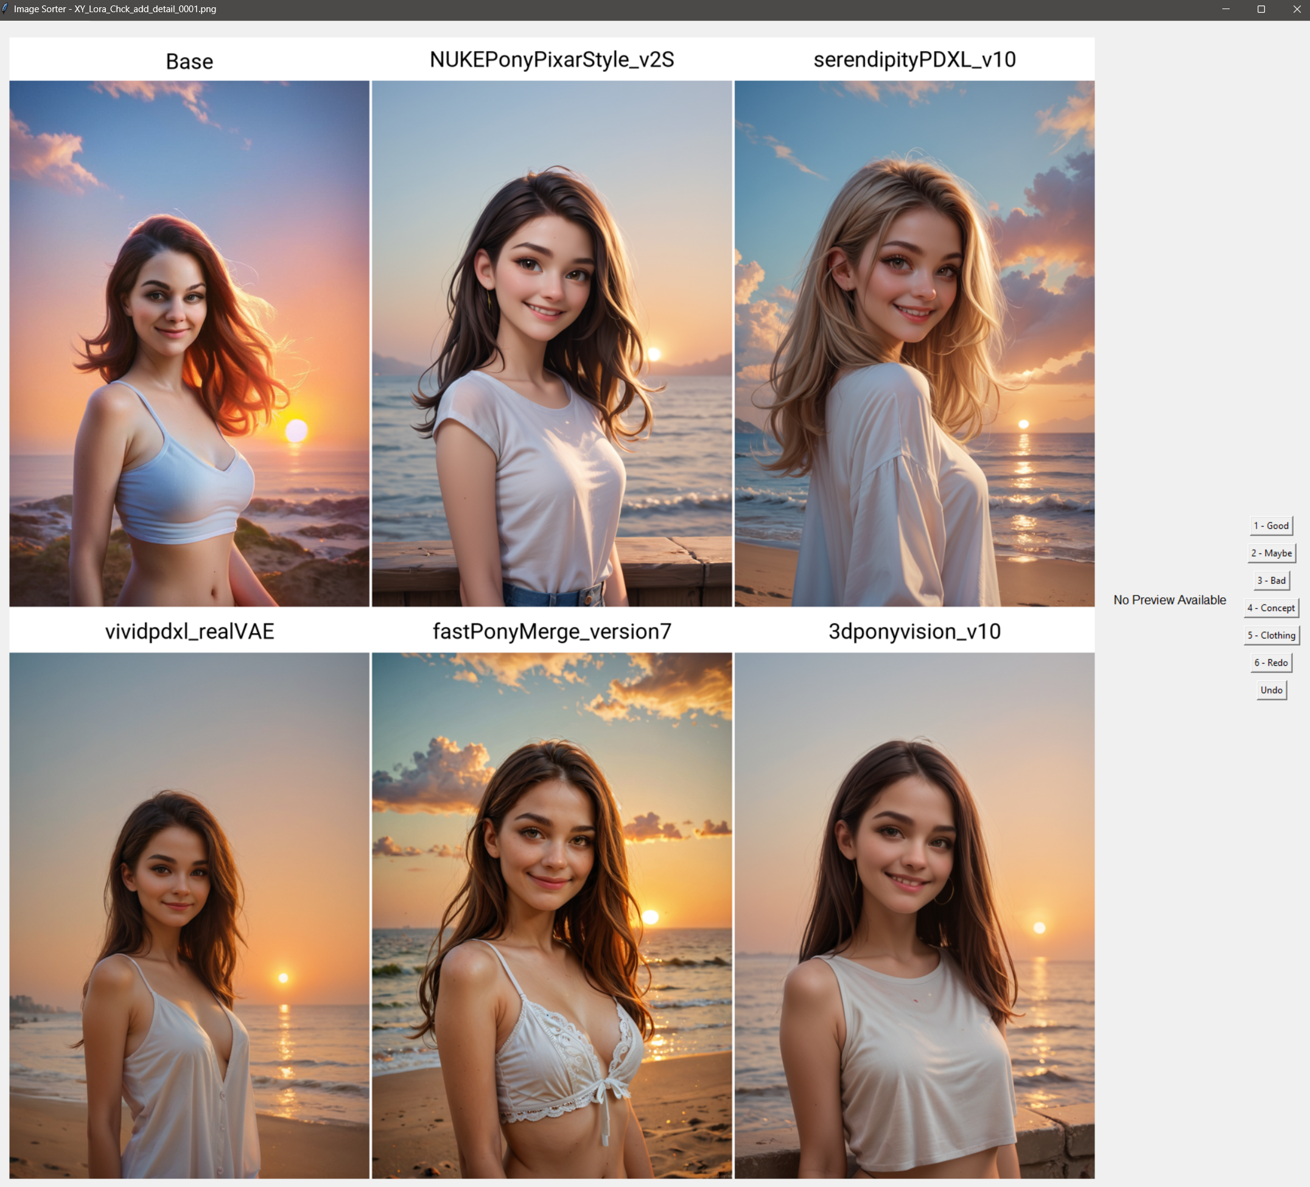The image size is (1310, 1187).
Task: Click the No Preview Available label
Action: [1169, 600]
